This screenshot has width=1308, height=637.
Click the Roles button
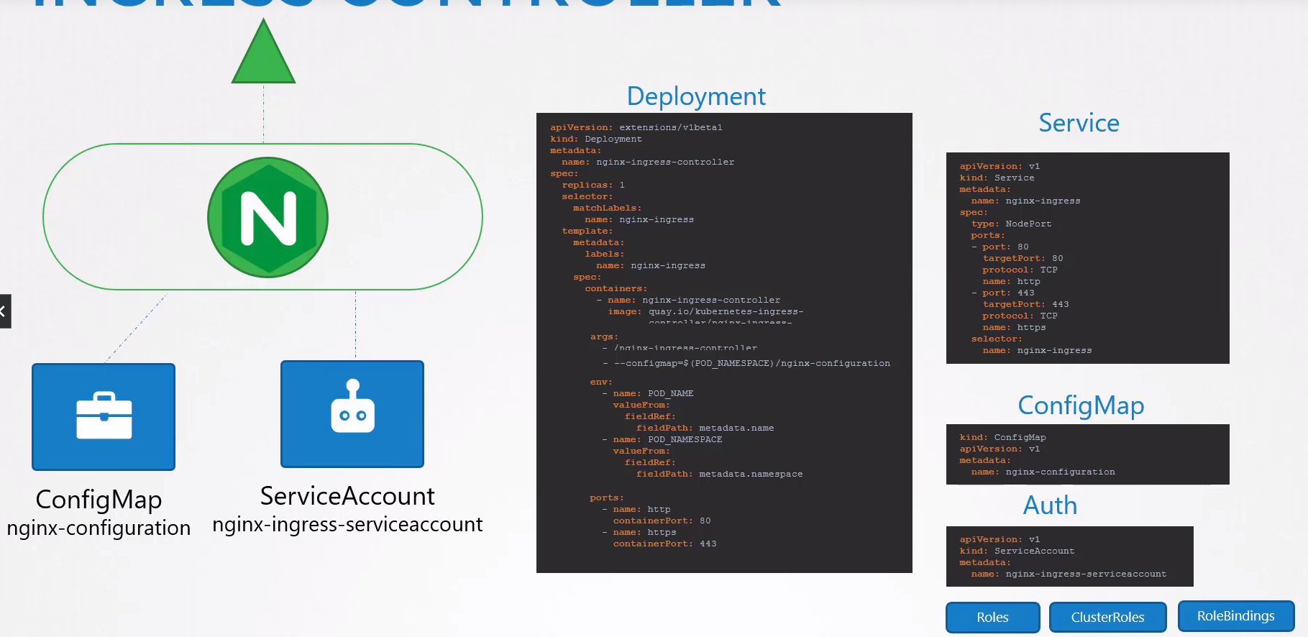point(992,617)
